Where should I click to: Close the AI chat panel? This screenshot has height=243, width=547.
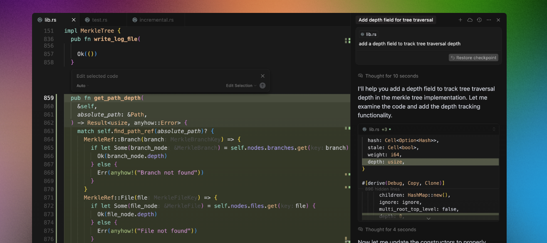pyautogui.click(x=498, y=20)
